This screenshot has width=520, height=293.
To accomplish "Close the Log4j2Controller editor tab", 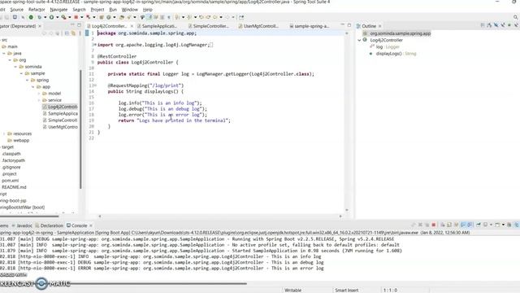I will [132, 26].
